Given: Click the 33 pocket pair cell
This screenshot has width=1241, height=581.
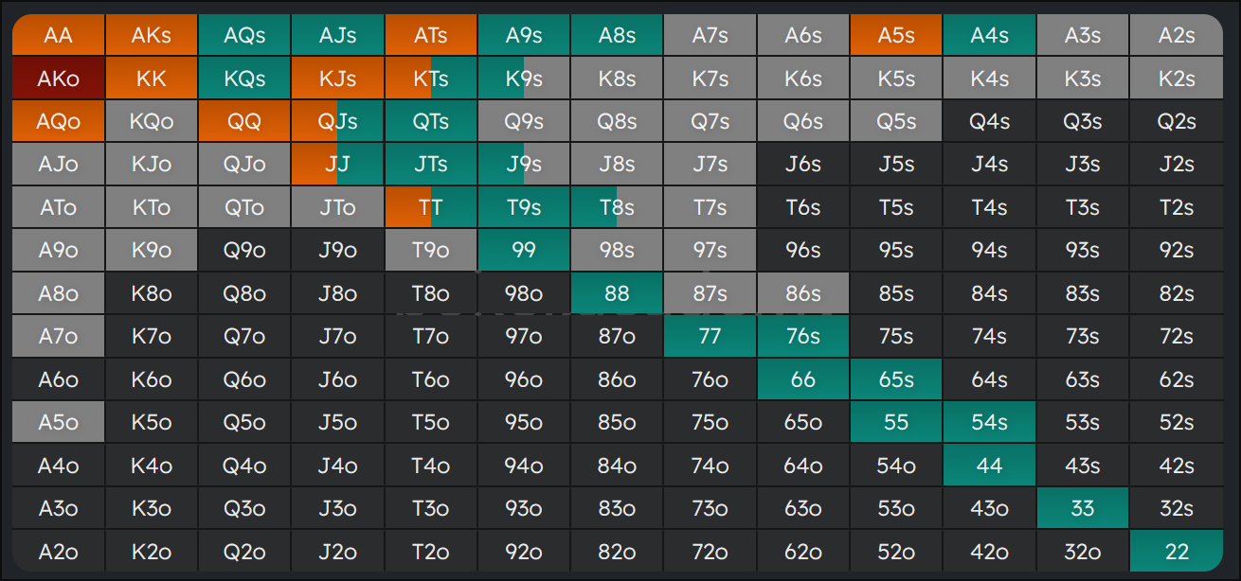Looking at the screenshot, I should (x=1082, y=508).
